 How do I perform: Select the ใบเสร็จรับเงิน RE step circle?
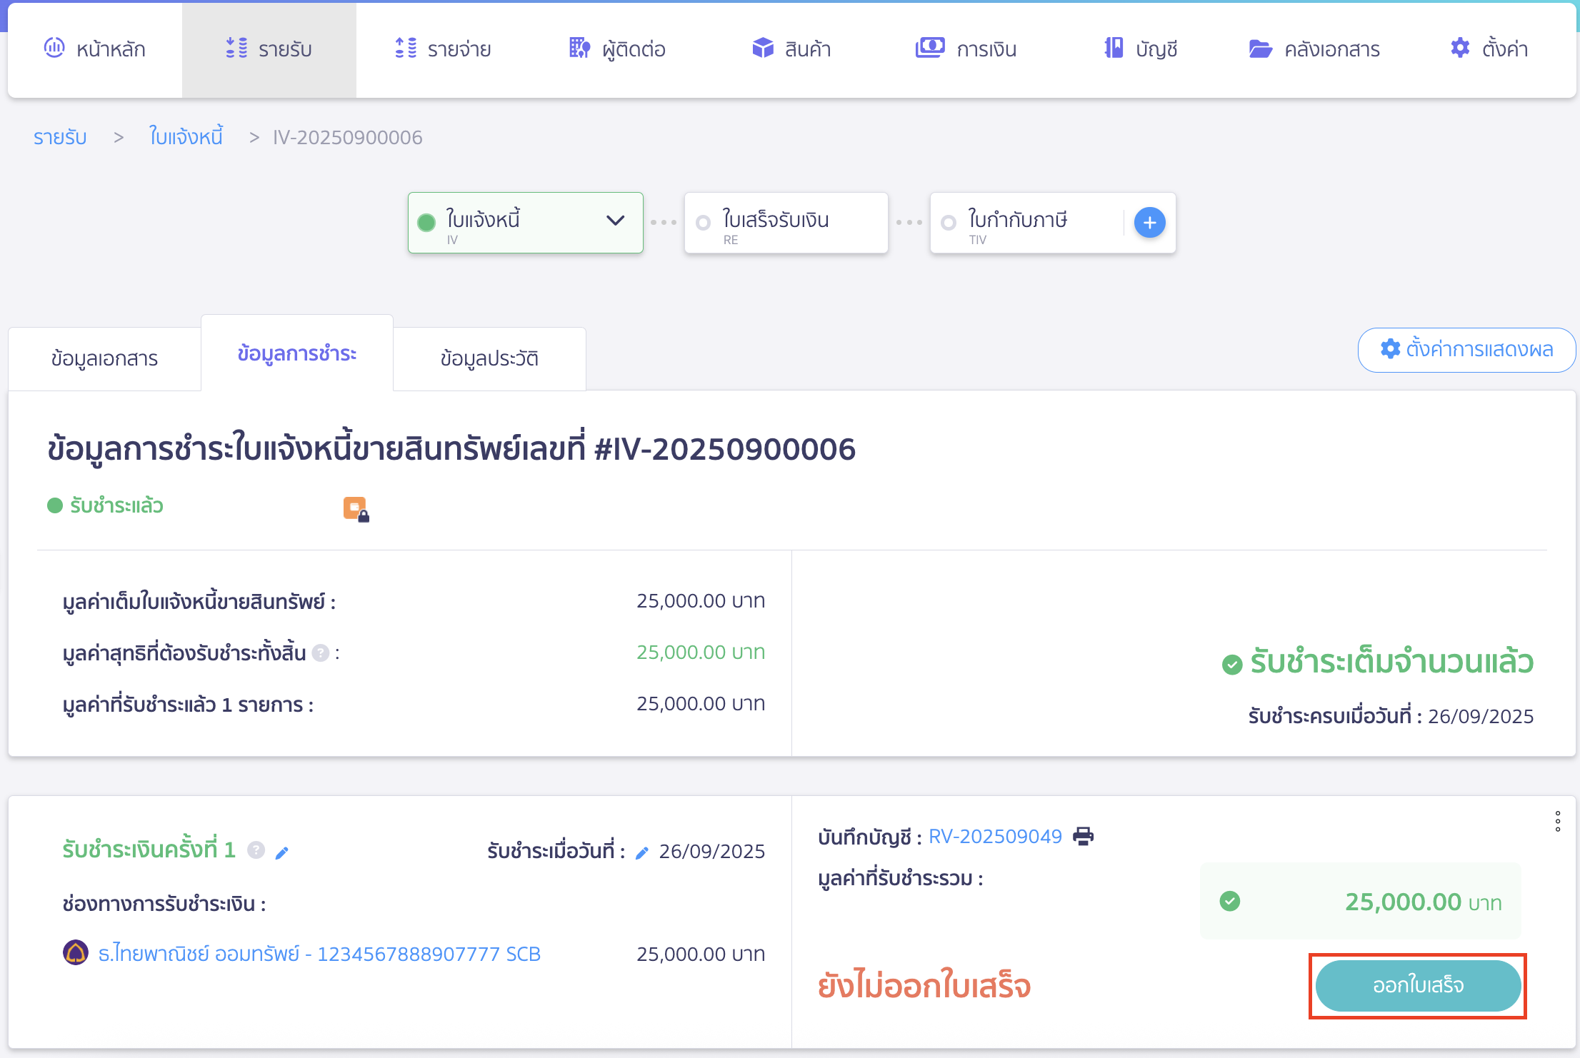[x=702, y=222]
